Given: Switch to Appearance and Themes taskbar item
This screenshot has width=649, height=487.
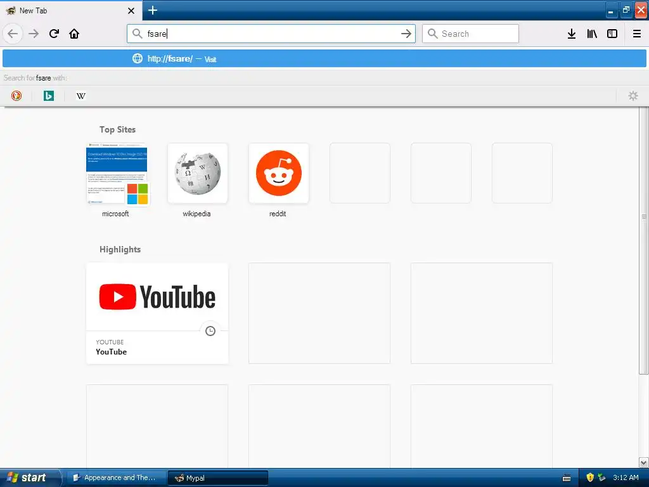Looking at the screenshot, I should coord(116,477).
